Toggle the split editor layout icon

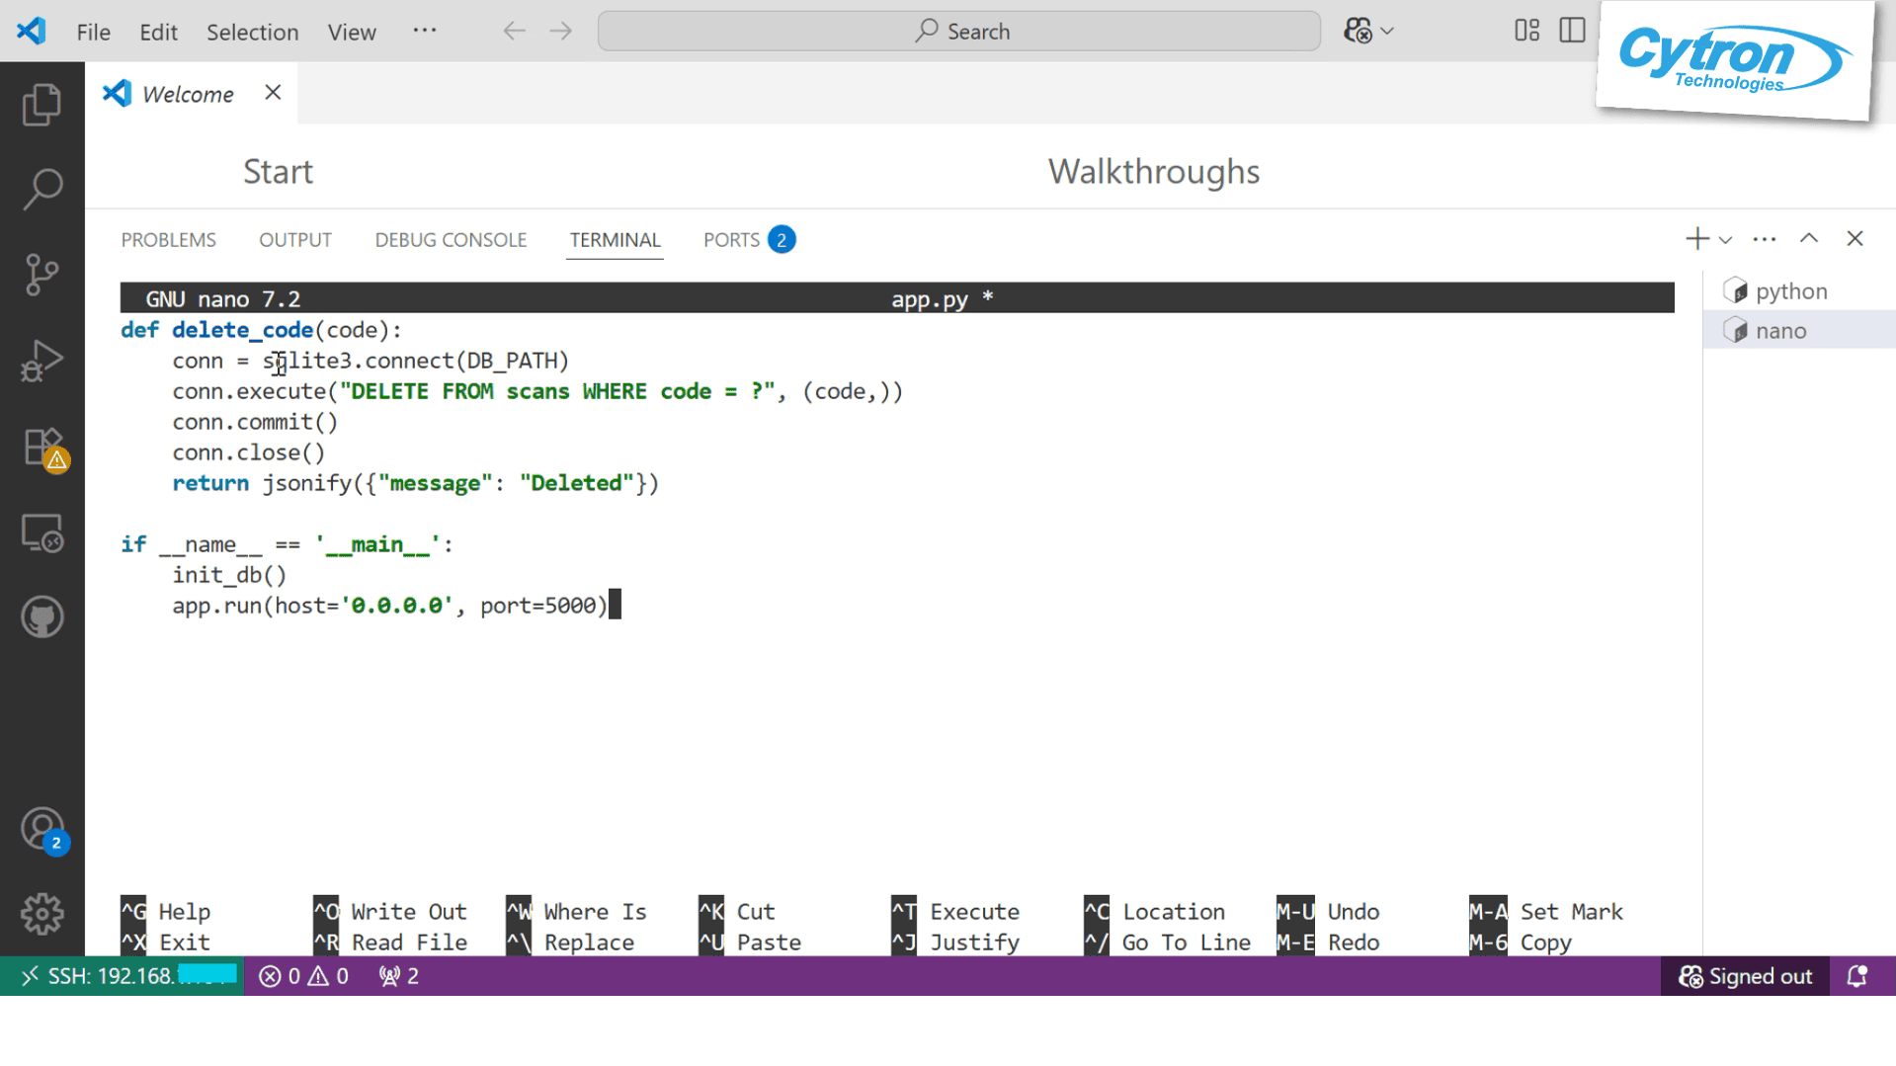pos(1571,31)
